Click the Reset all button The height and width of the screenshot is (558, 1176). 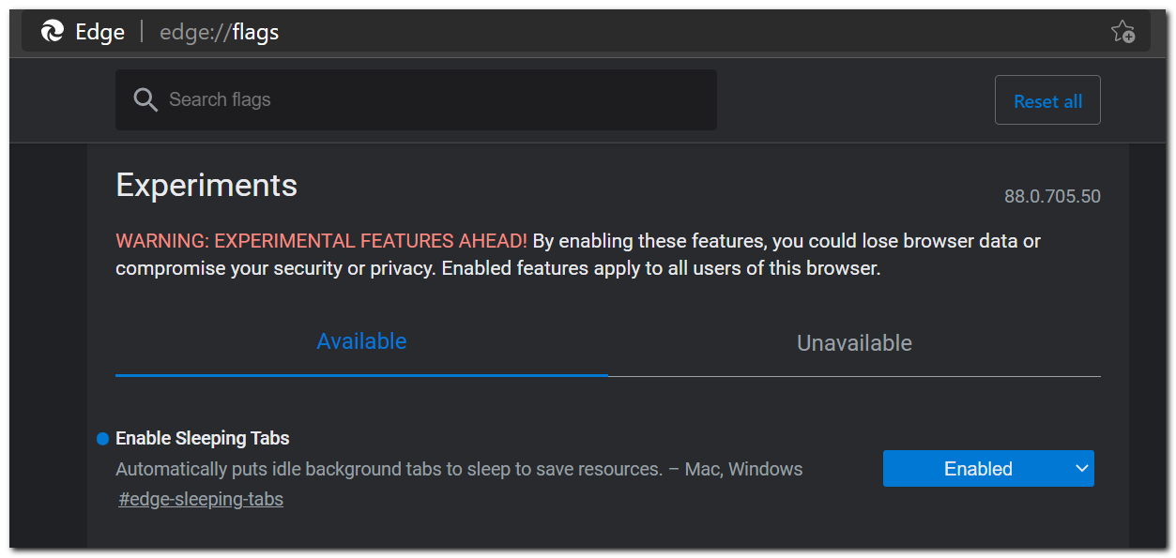click(1047, 99)
